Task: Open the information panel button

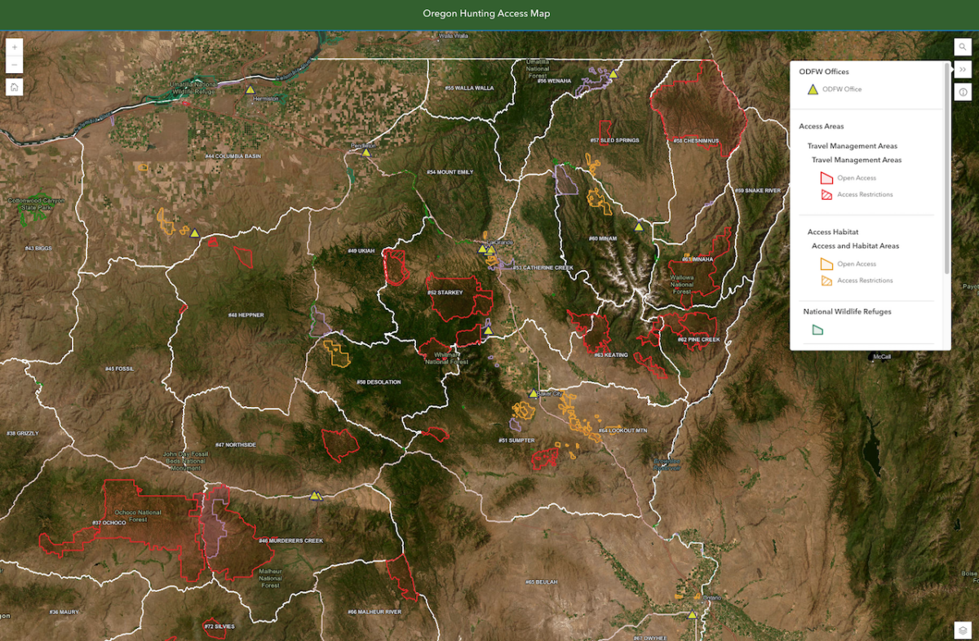Action: [x=963, y=92]
